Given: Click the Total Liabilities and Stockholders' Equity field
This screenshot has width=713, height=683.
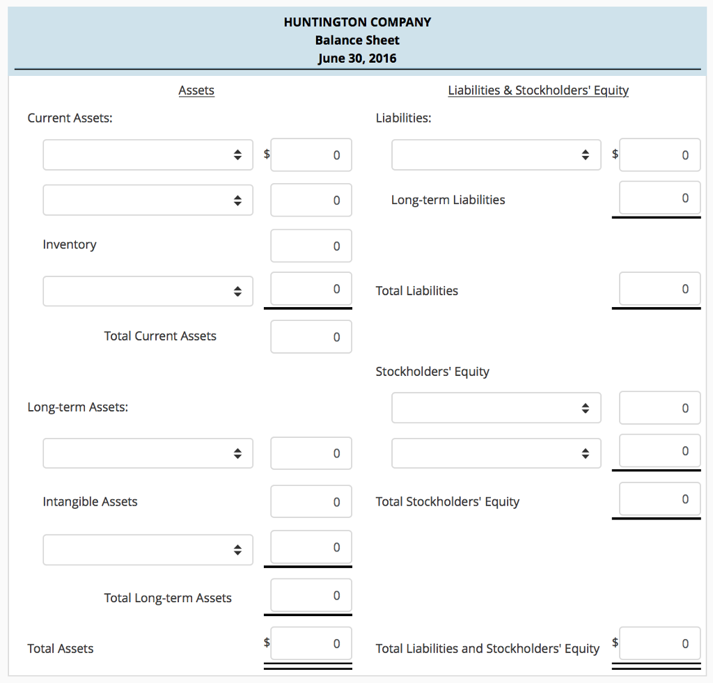Looking at the screenshot, I should tap(659, 643).
